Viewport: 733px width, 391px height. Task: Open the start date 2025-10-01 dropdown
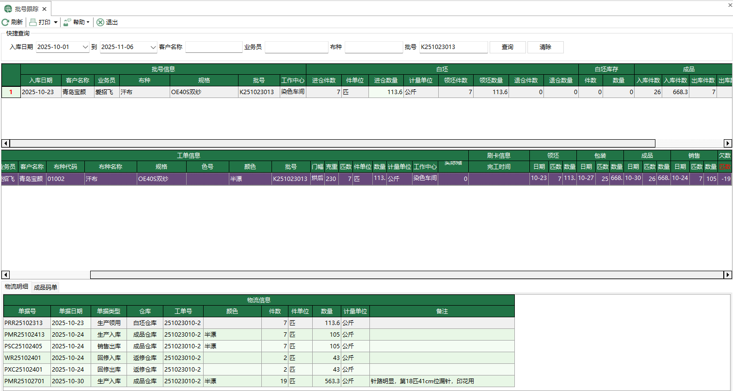click(85, 47)
